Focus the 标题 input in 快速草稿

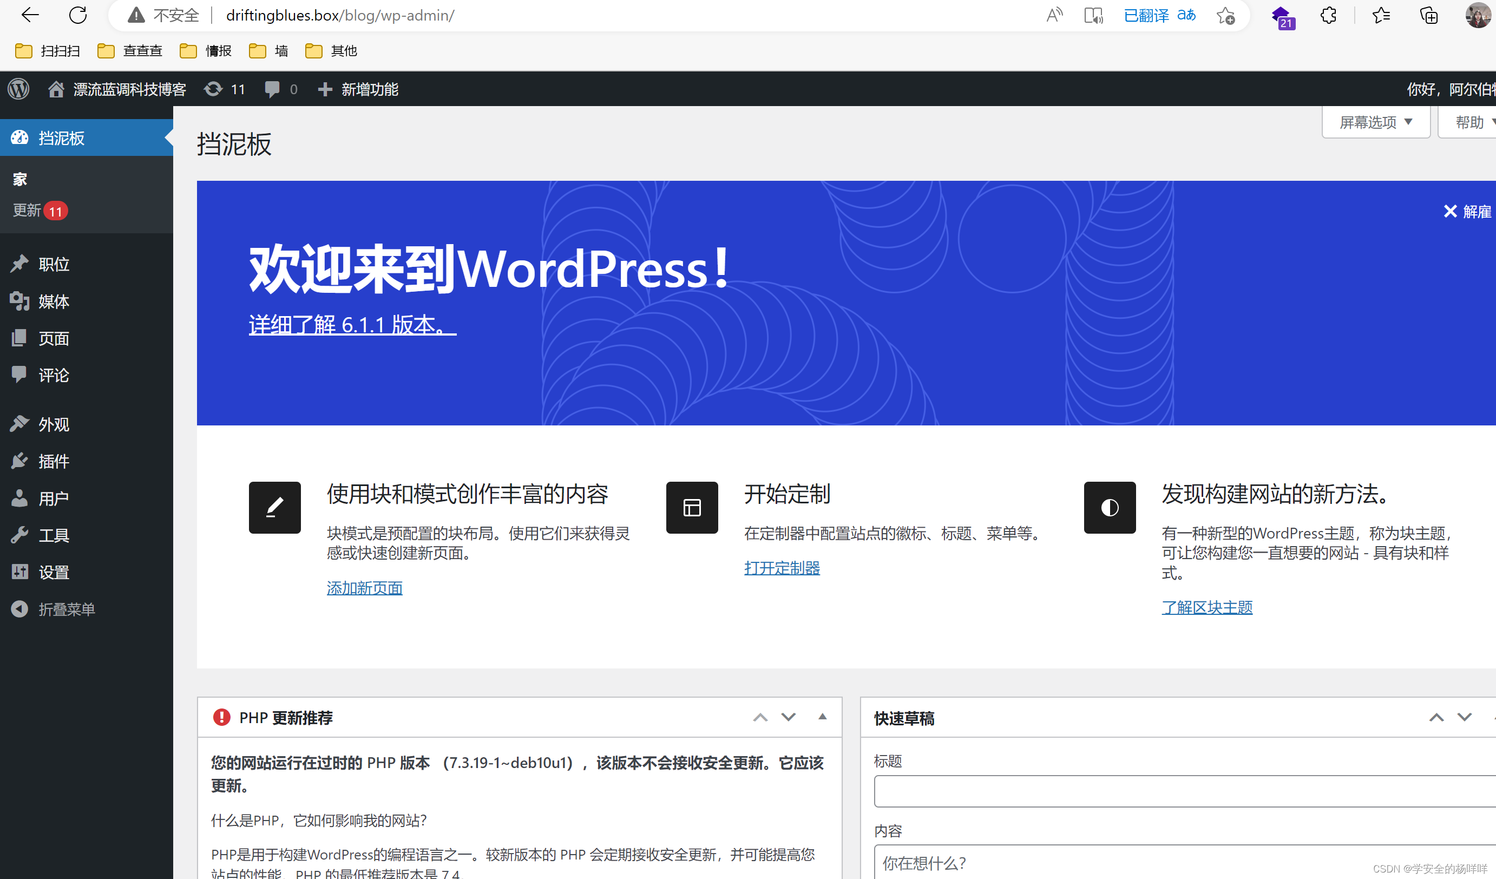pyautogui.click(x=1185, y=791)
